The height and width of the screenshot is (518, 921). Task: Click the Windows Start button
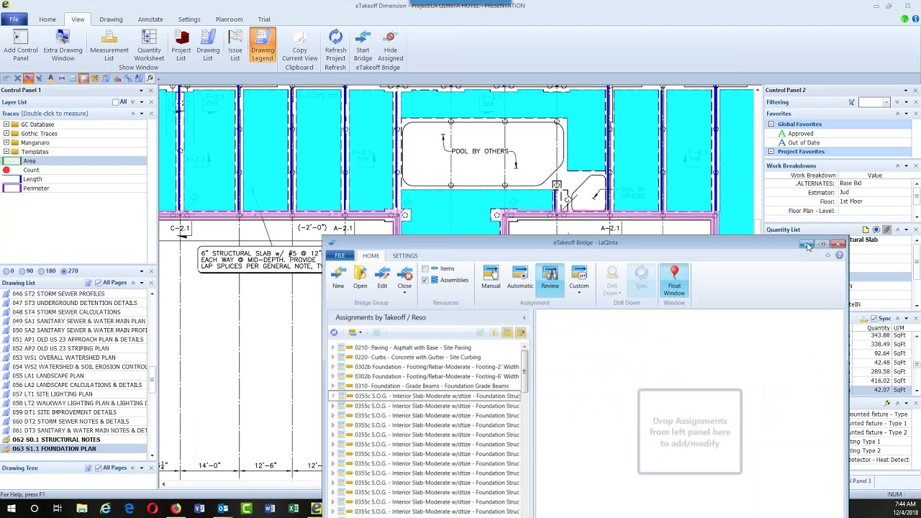[10, 509]
